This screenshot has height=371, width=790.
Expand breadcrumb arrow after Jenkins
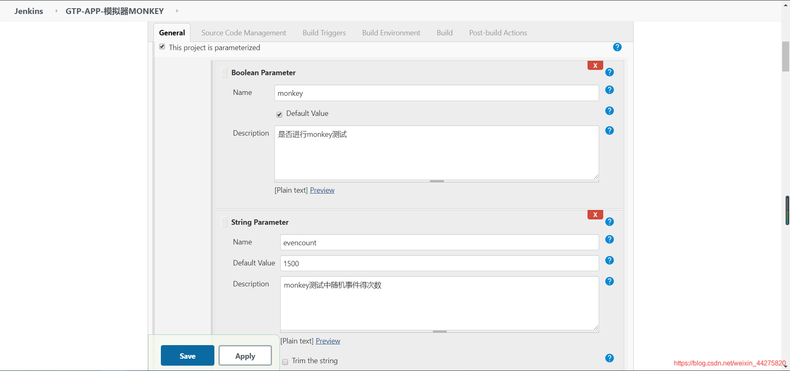pos(56,11)
